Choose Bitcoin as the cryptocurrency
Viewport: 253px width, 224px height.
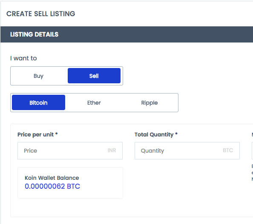[39, 102]
